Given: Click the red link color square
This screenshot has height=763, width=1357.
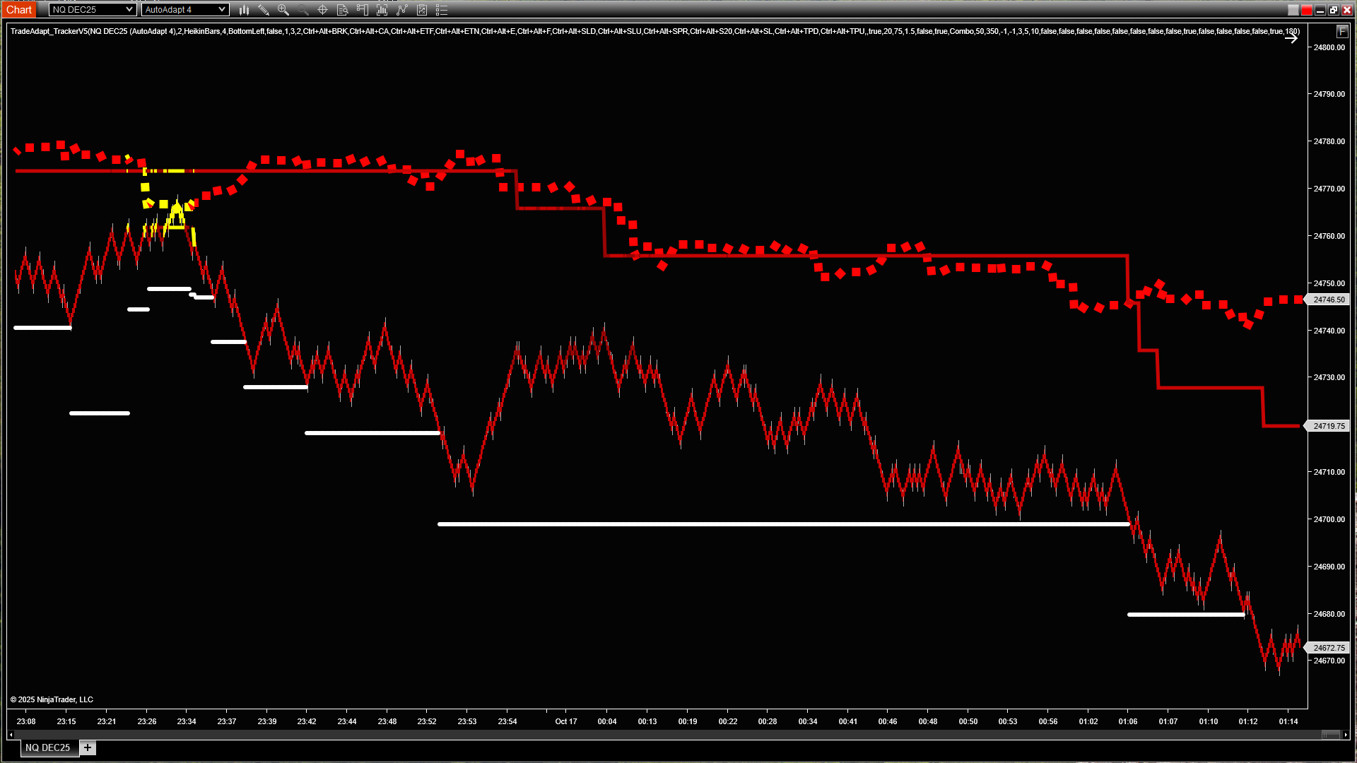Looking at the screenshot, I should pos(1307,10).
